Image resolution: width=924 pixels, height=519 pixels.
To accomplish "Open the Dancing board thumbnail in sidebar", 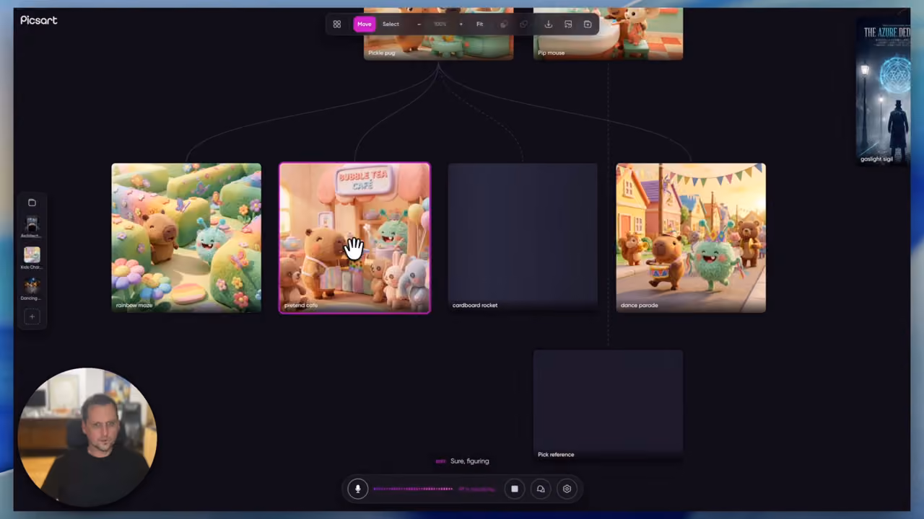I will [x=31, y=288].
